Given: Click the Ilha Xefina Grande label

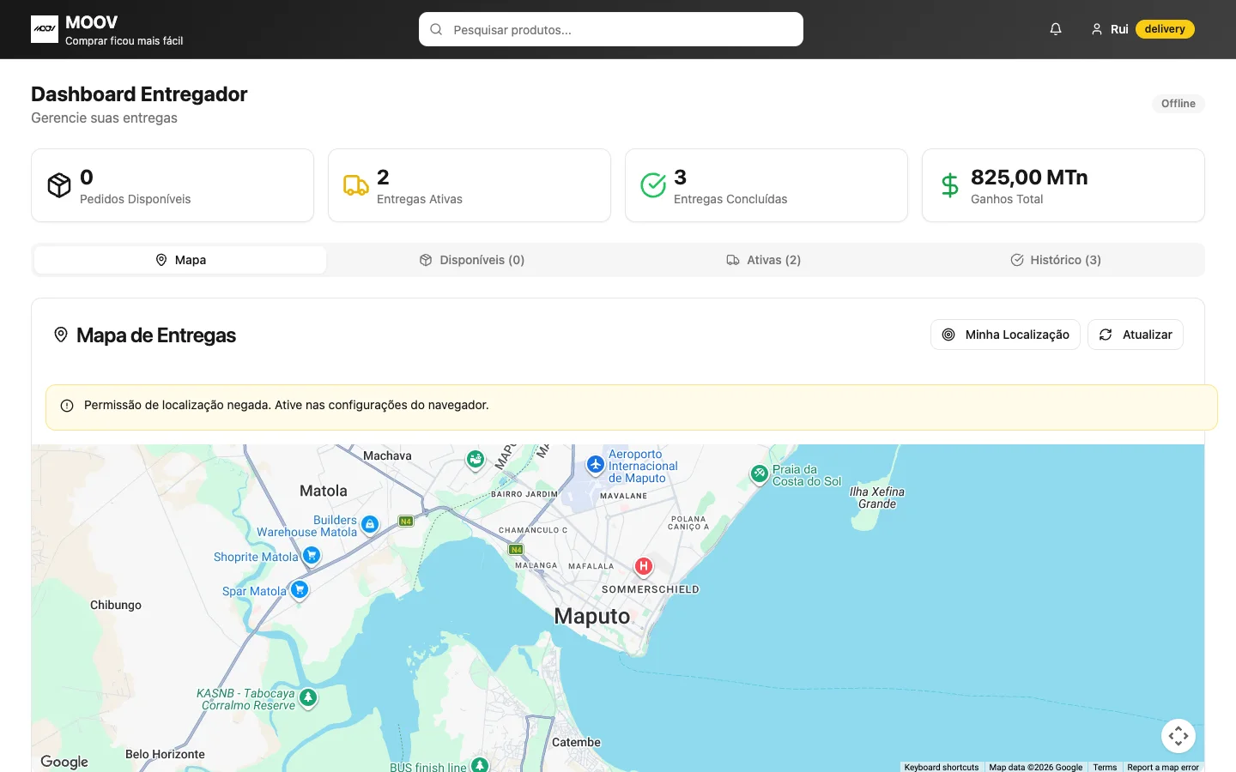Looking at the screenshot, I should pyautogui.click(x=877, y=498).
